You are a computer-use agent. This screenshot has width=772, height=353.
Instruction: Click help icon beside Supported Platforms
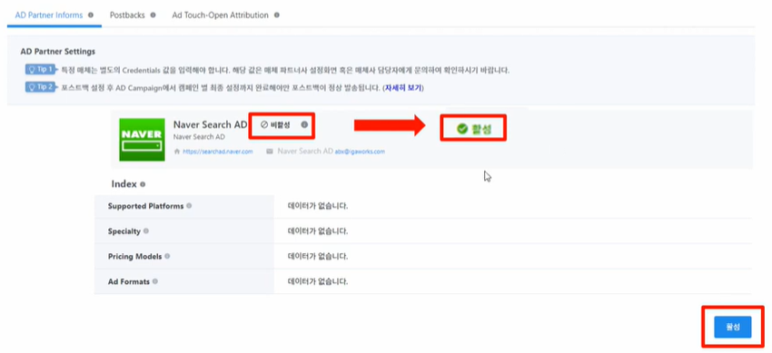click(x=189, y=206)
